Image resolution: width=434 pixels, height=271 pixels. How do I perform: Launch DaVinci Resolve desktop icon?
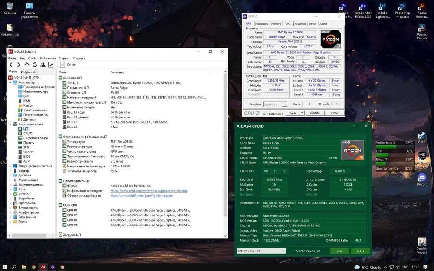point(422,32)
